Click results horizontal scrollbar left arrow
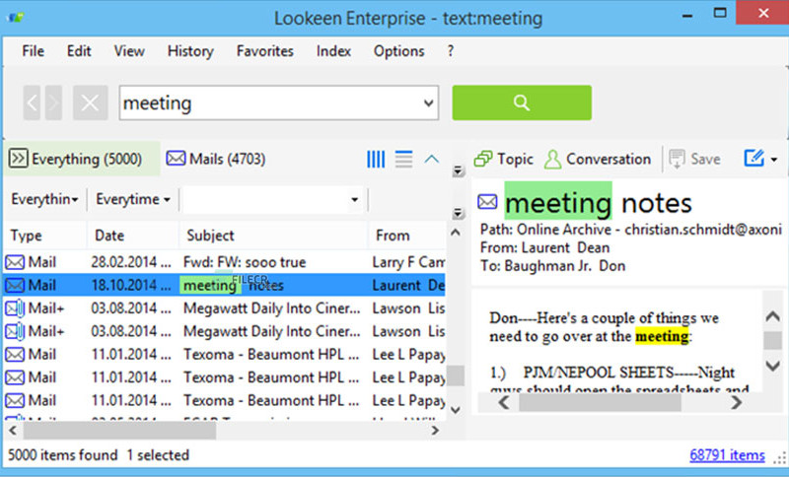This screenshot has height=477, width=789. (x=13, y=431)
